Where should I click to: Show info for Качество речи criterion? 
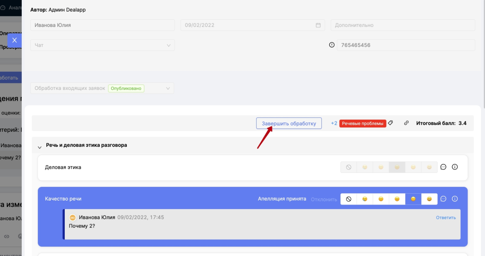455,199
